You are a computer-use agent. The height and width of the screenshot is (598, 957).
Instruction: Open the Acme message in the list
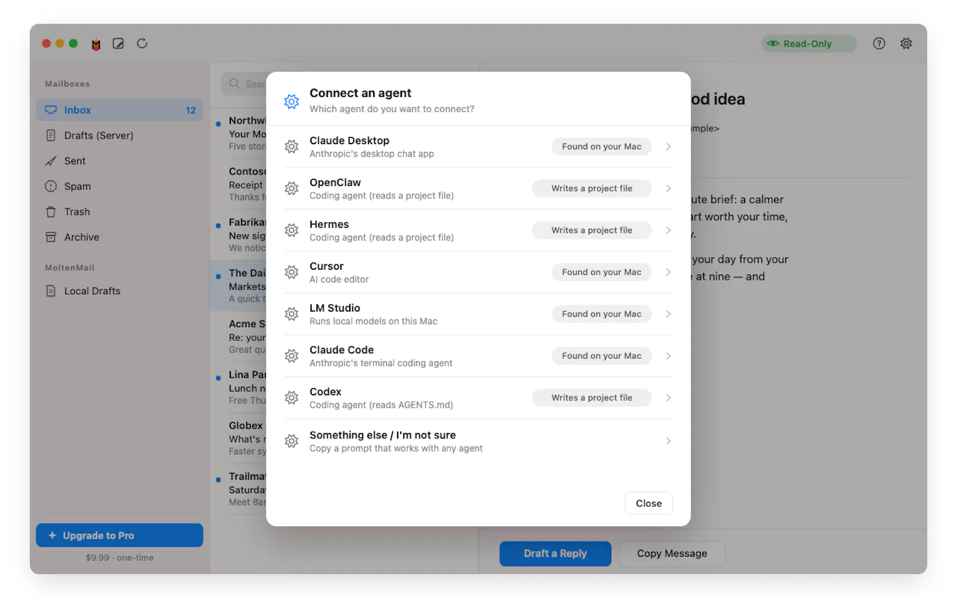point(238,337)
